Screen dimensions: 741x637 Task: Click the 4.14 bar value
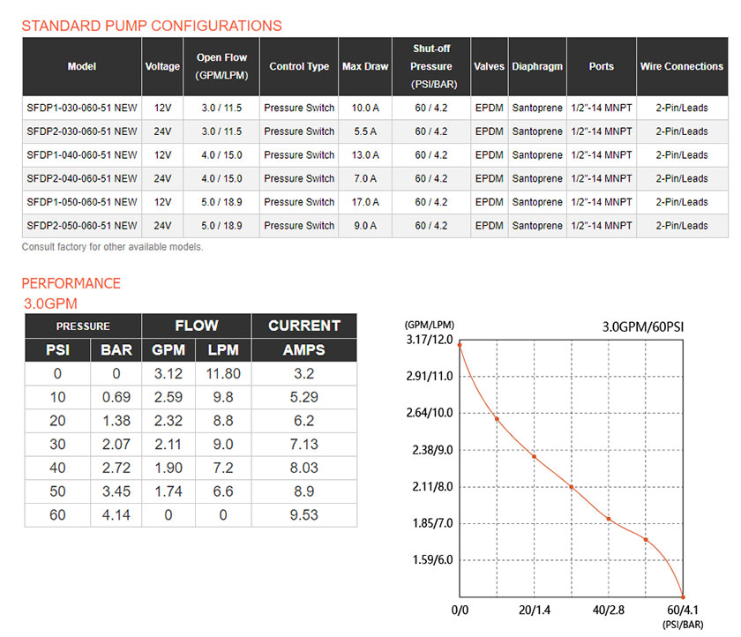coord(116,515)
